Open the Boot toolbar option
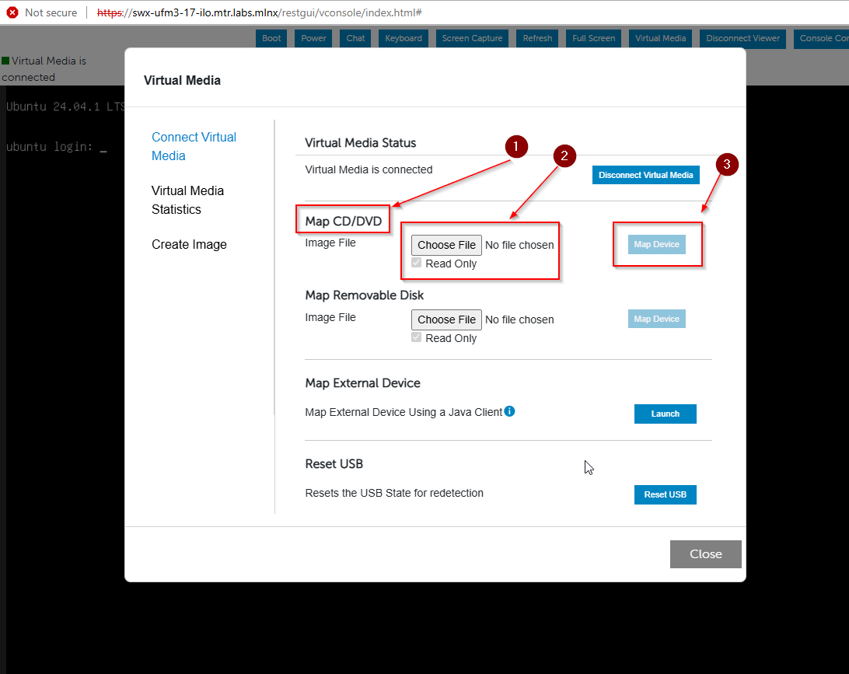 pos(271,38)
